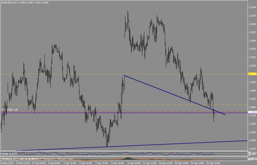Click the RSI indicator label
The width and height of the screenshot is (257, 165).
(9, 154)
